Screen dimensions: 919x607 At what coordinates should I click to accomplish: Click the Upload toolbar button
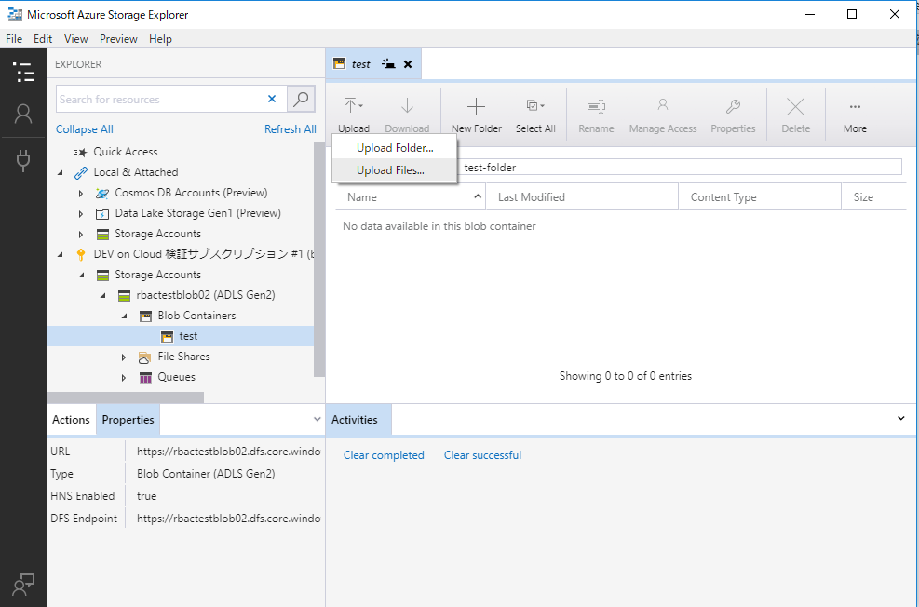tap(354, 115)
